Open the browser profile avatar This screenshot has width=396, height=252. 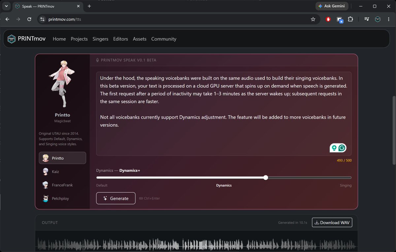(x=378, y=19)
